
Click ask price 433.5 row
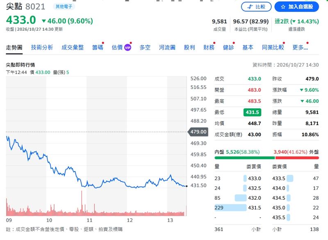295,178
